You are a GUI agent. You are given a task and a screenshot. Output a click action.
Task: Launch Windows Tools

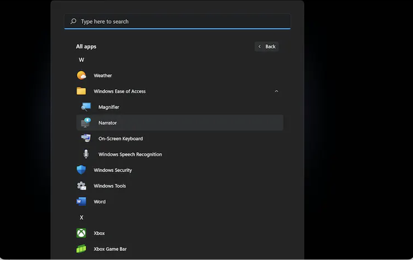pyautogui.click(x=110, y=186)
